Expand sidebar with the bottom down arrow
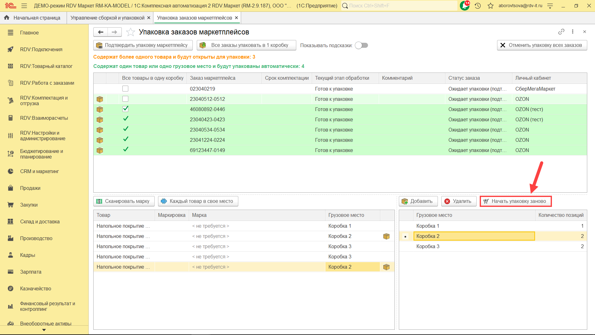 44,330
